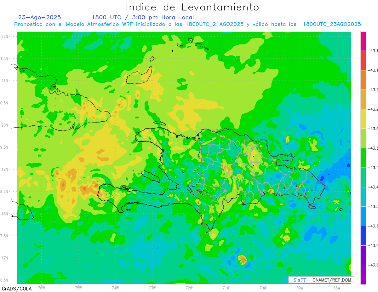Image resolution: width=378 pixels, height=292 pixels.
Task: Click the '22N' latitude label
Action: pyautogui.click(x=5, y=36)
